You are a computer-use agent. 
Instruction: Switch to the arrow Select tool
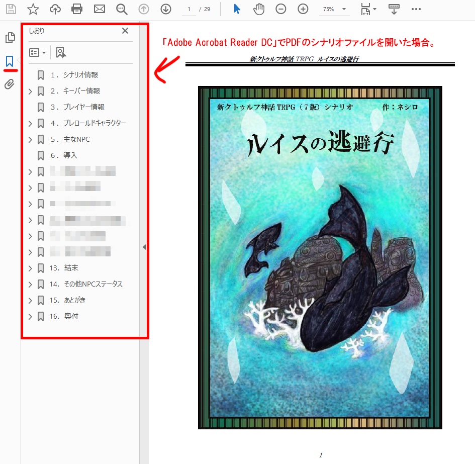click(236, 9)
